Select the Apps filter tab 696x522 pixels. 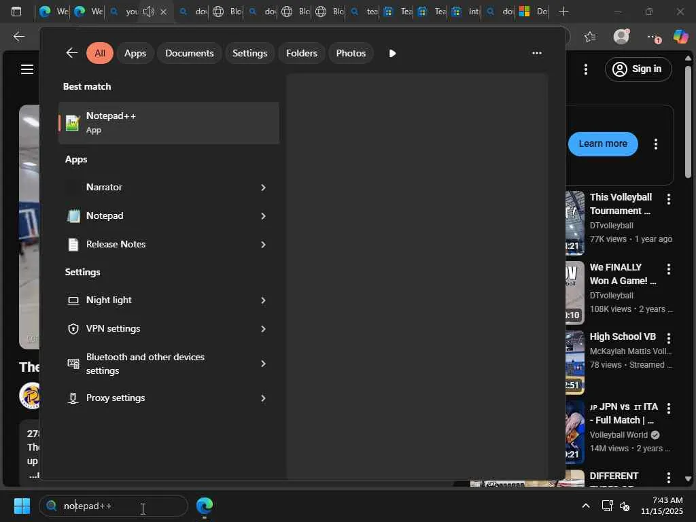point(135,53)
